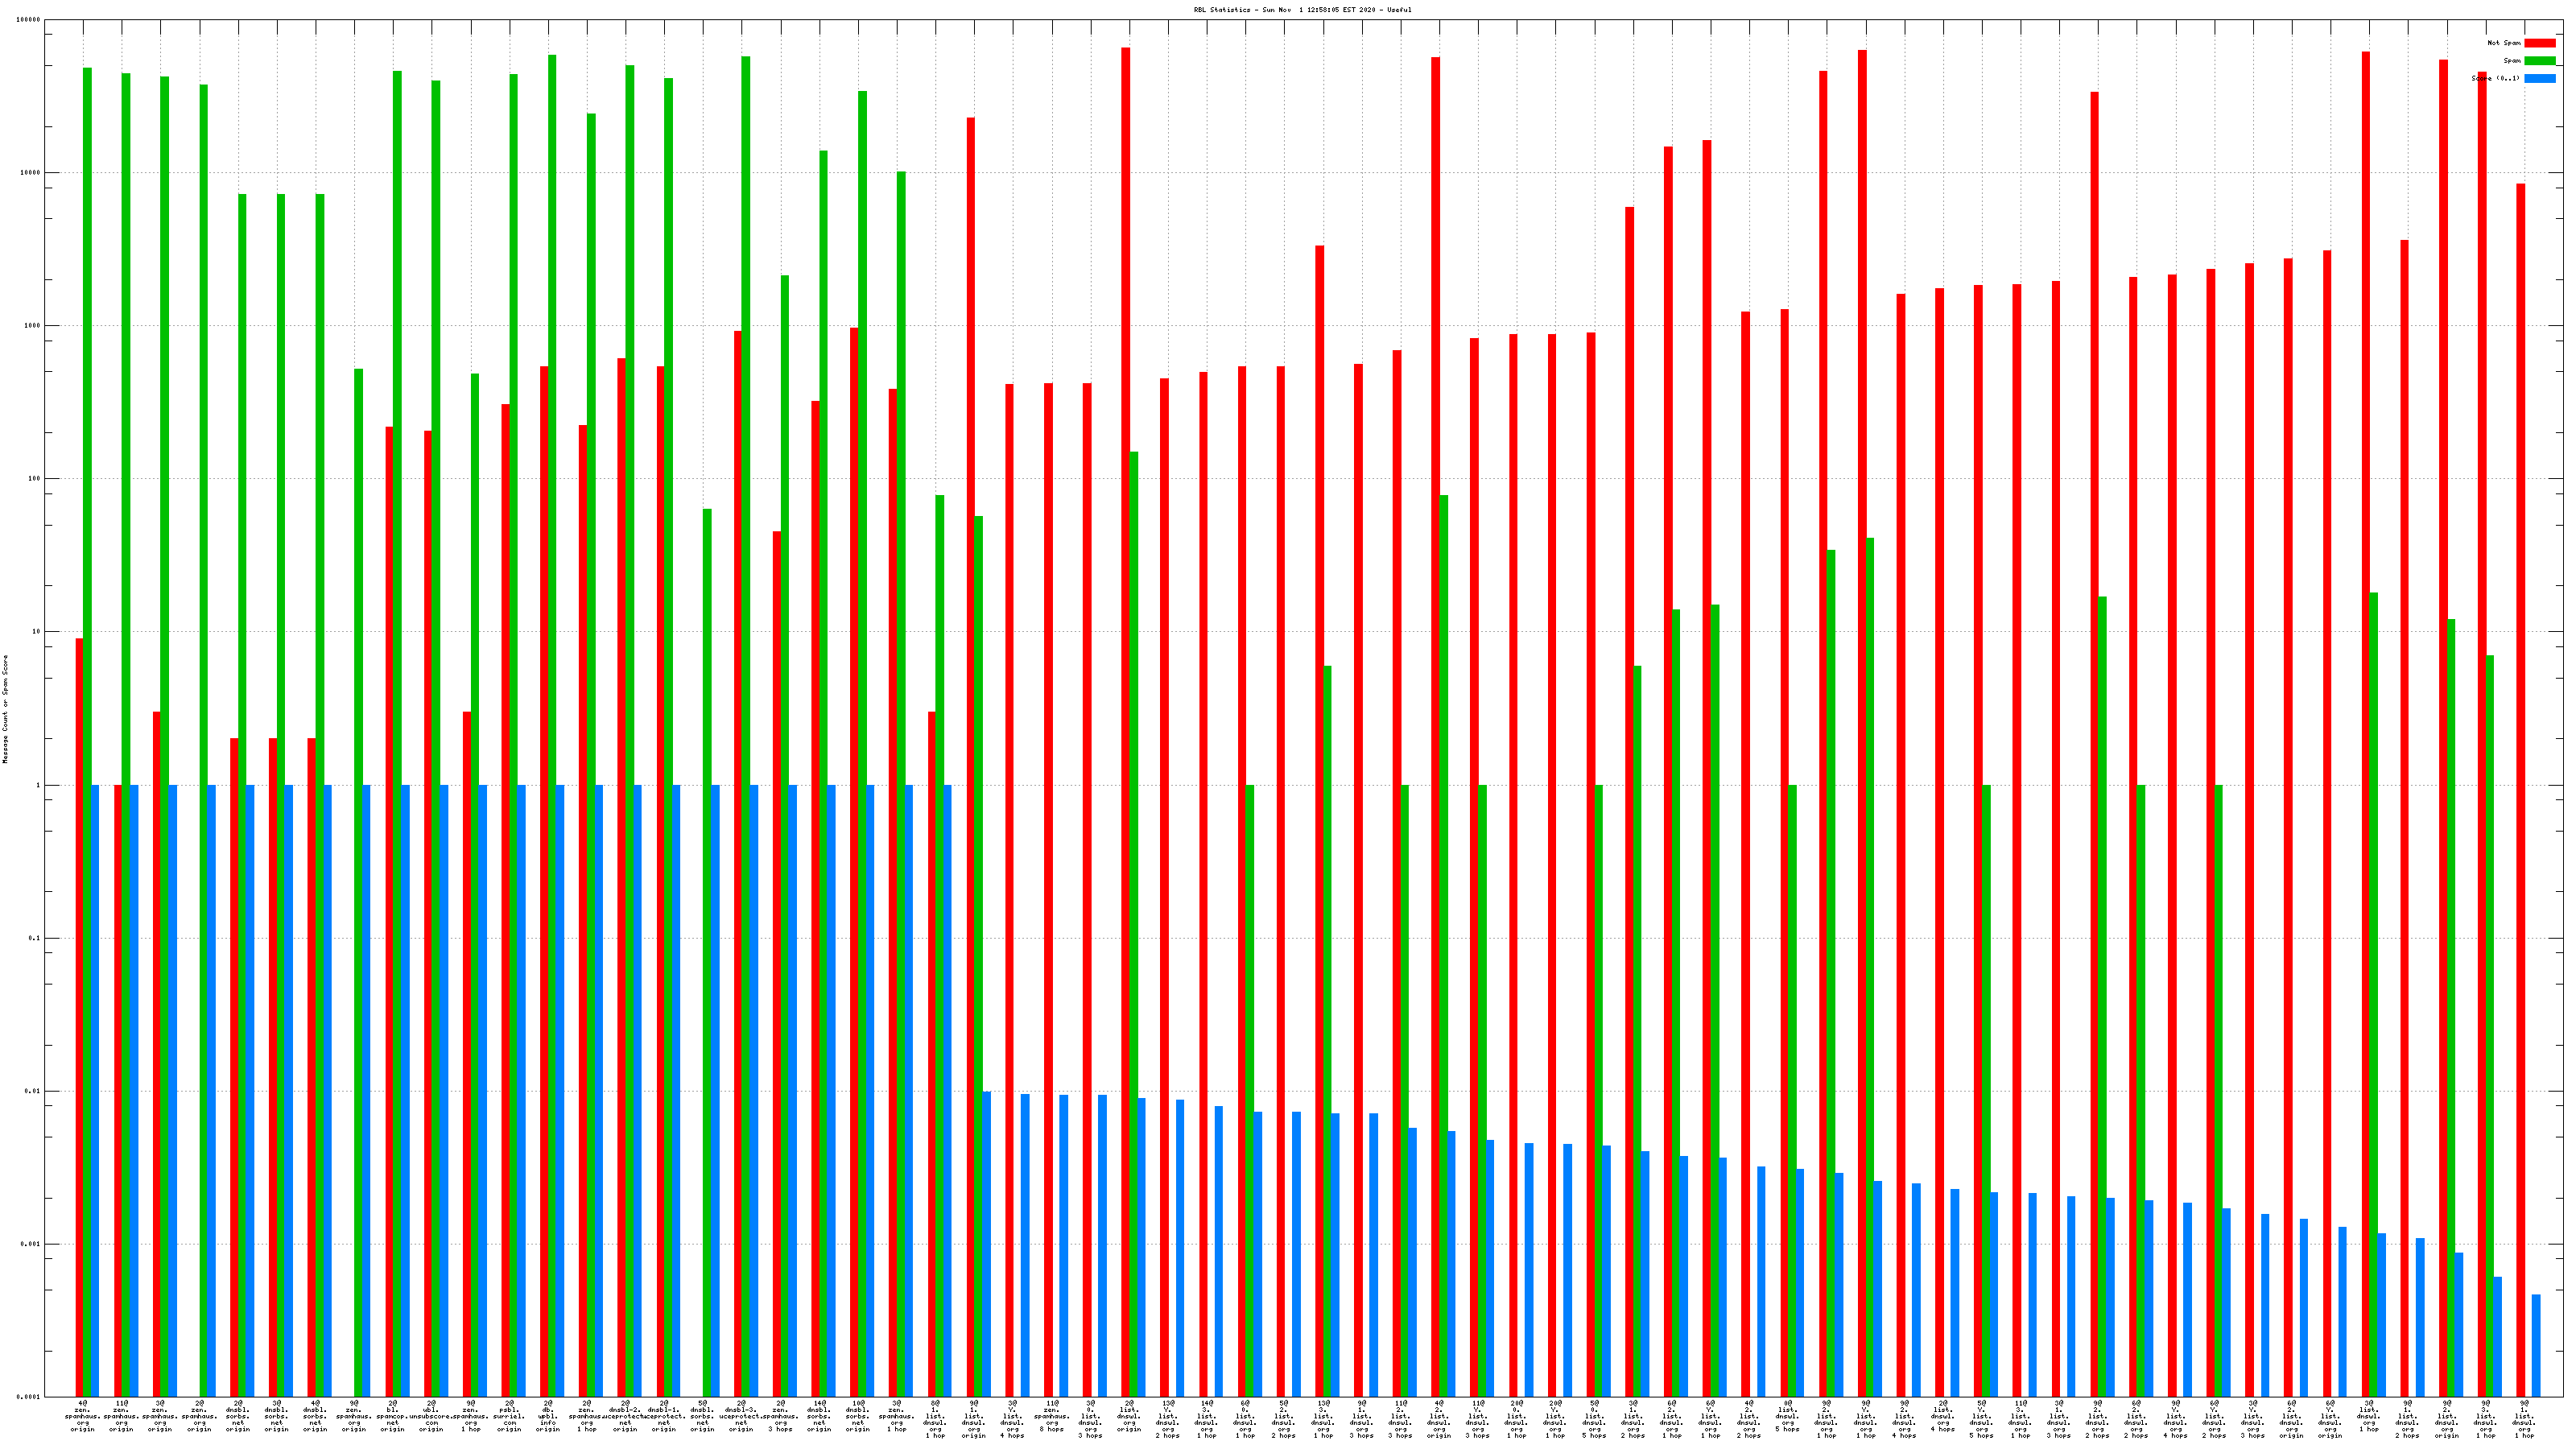Select the db.wpbl.info origin label
This screenshot has height=1449, width=2576.
[548, 1416]
